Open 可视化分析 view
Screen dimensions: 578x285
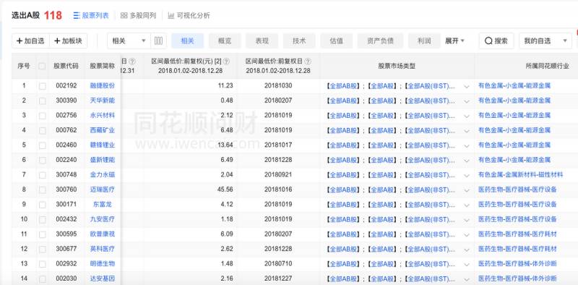point(189,15)
